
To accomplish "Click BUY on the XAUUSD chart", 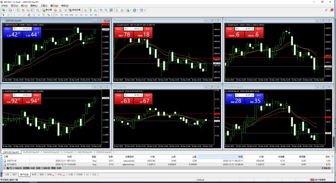I will point(148,29).
